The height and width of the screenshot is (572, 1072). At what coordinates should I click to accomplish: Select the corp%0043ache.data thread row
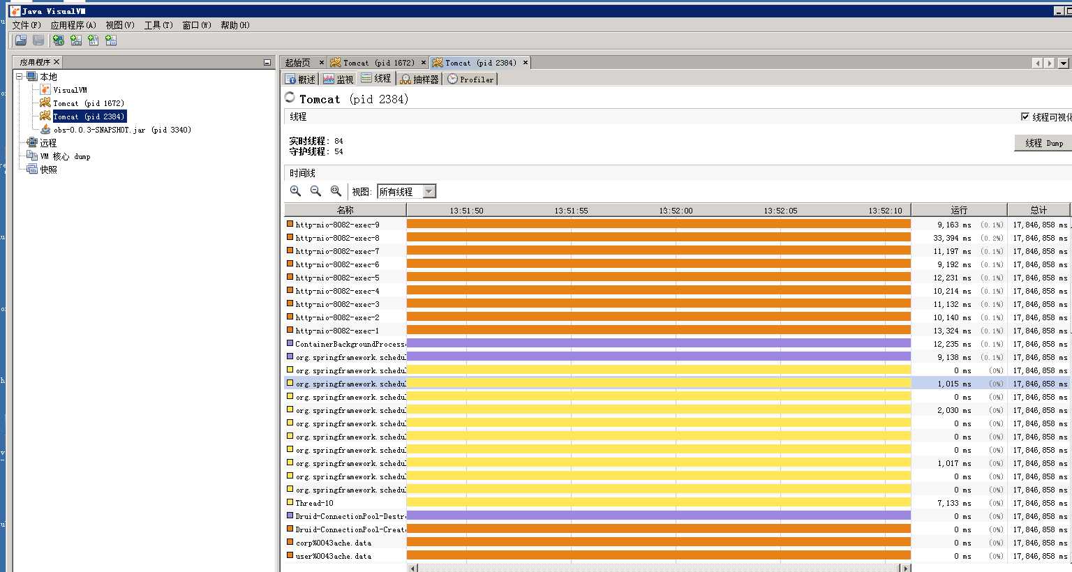click(677, 543)
